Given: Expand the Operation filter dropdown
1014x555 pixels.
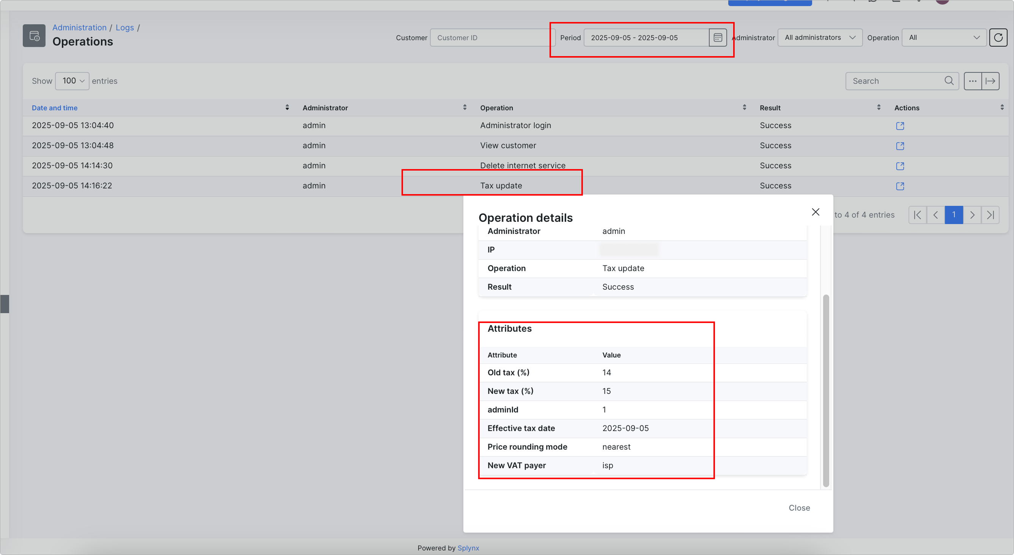Looking at the screenshot, I should 943,38.
